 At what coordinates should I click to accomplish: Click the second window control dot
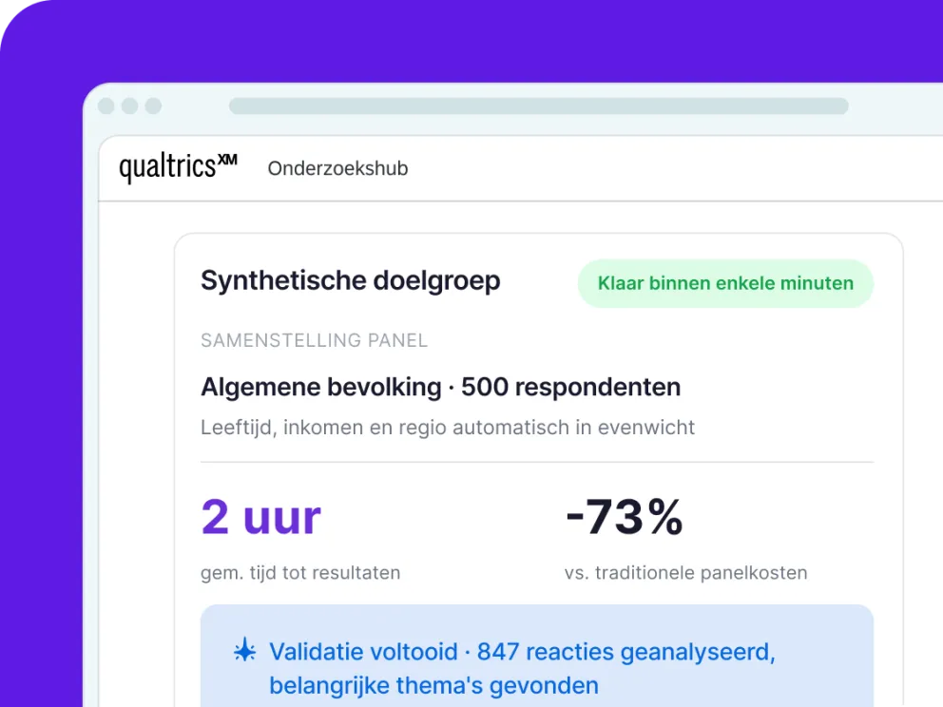[130, 105]
